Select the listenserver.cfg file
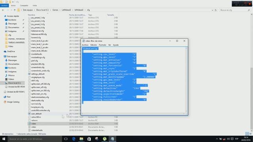Image resolution: width=253 pixels, height=142 pixels. click(38, 31)
